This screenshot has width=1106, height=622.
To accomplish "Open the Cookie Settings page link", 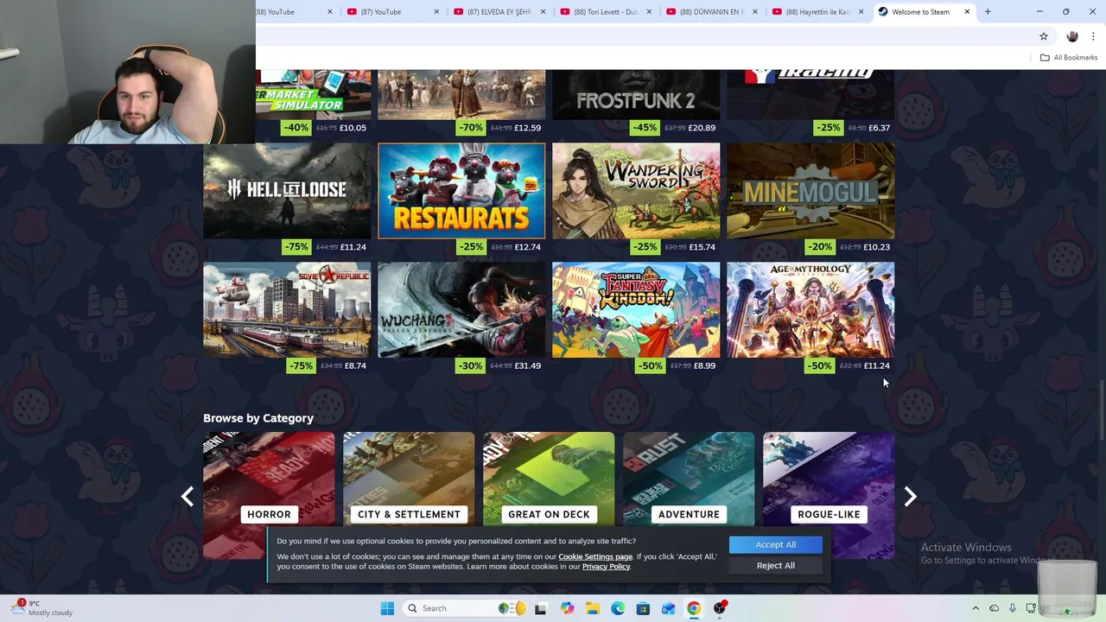I will tap(595, 557).
